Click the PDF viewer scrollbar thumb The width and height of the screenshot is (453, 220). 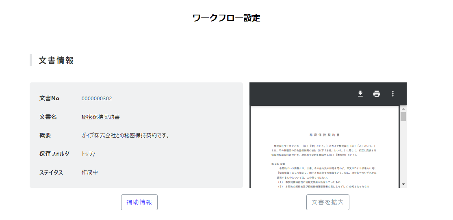[x=403, y=116]
